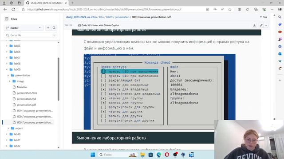
Task: Click the browser back arrow
Action: [5, 9]
